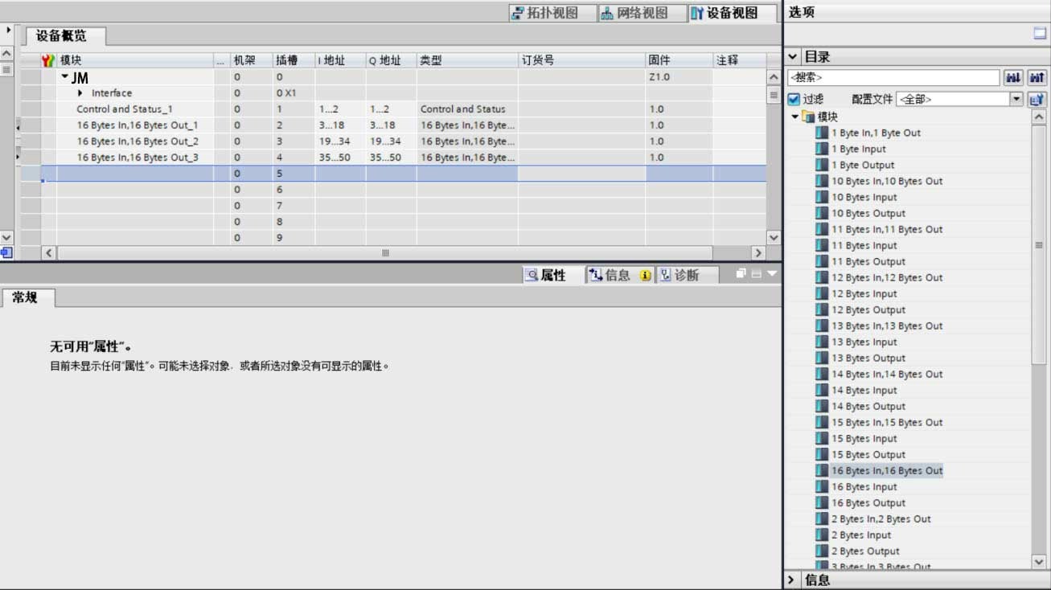Collapse the 目录 catalog section

pos(793,57)
